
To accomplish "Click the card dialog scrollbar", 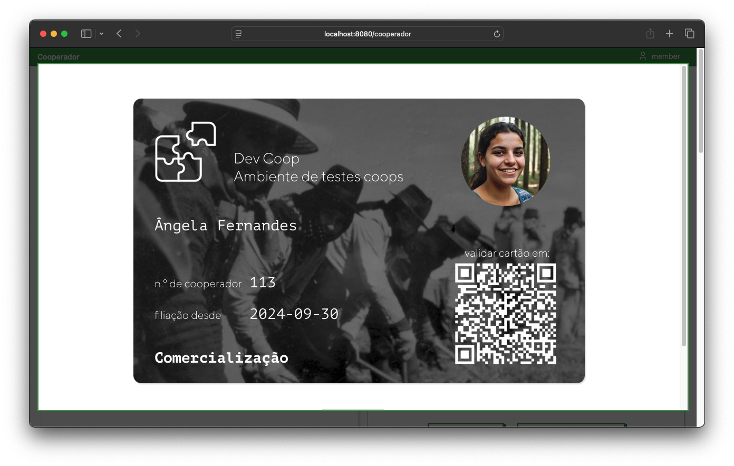I will coord(684,206).
